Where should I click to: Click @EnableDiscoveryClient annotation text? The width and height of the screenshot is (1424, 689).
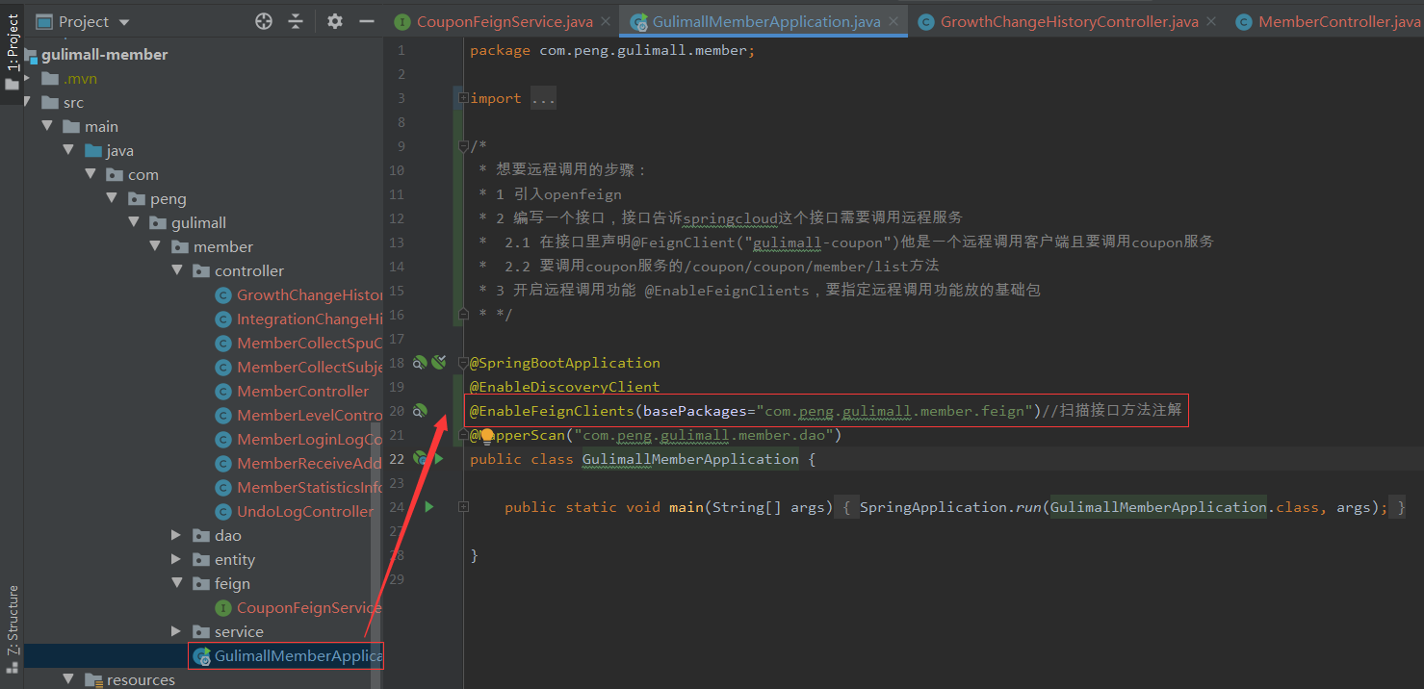tap(564, 387)
